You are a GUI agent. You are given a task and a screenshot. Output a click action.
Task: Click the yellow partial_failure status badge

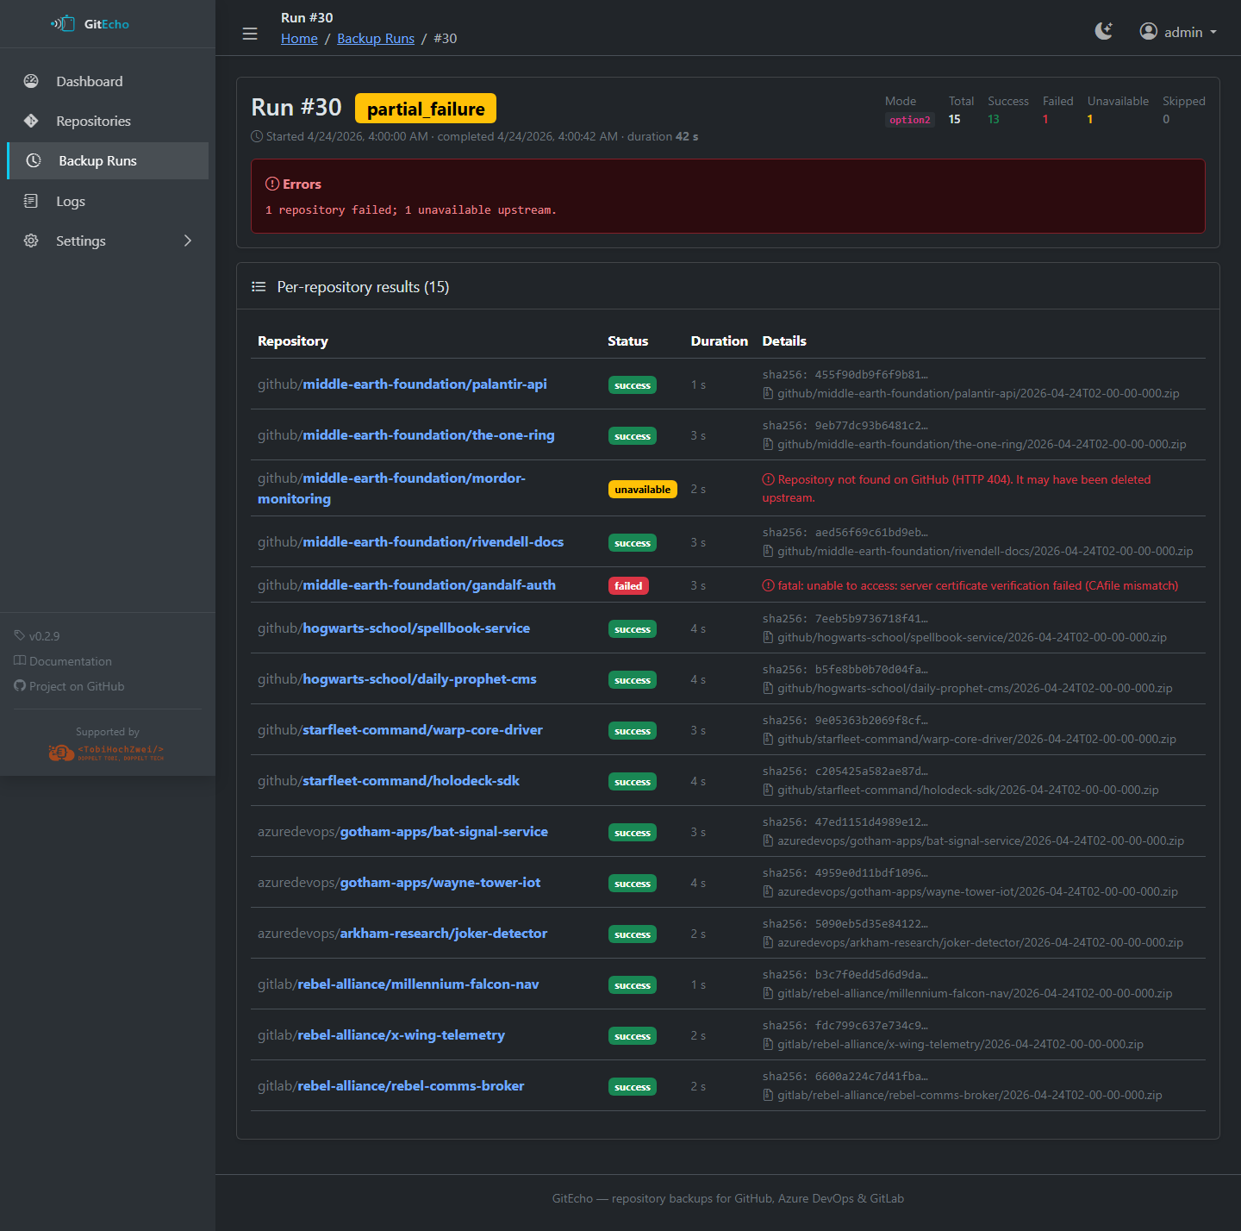click(x=426, y=109)
